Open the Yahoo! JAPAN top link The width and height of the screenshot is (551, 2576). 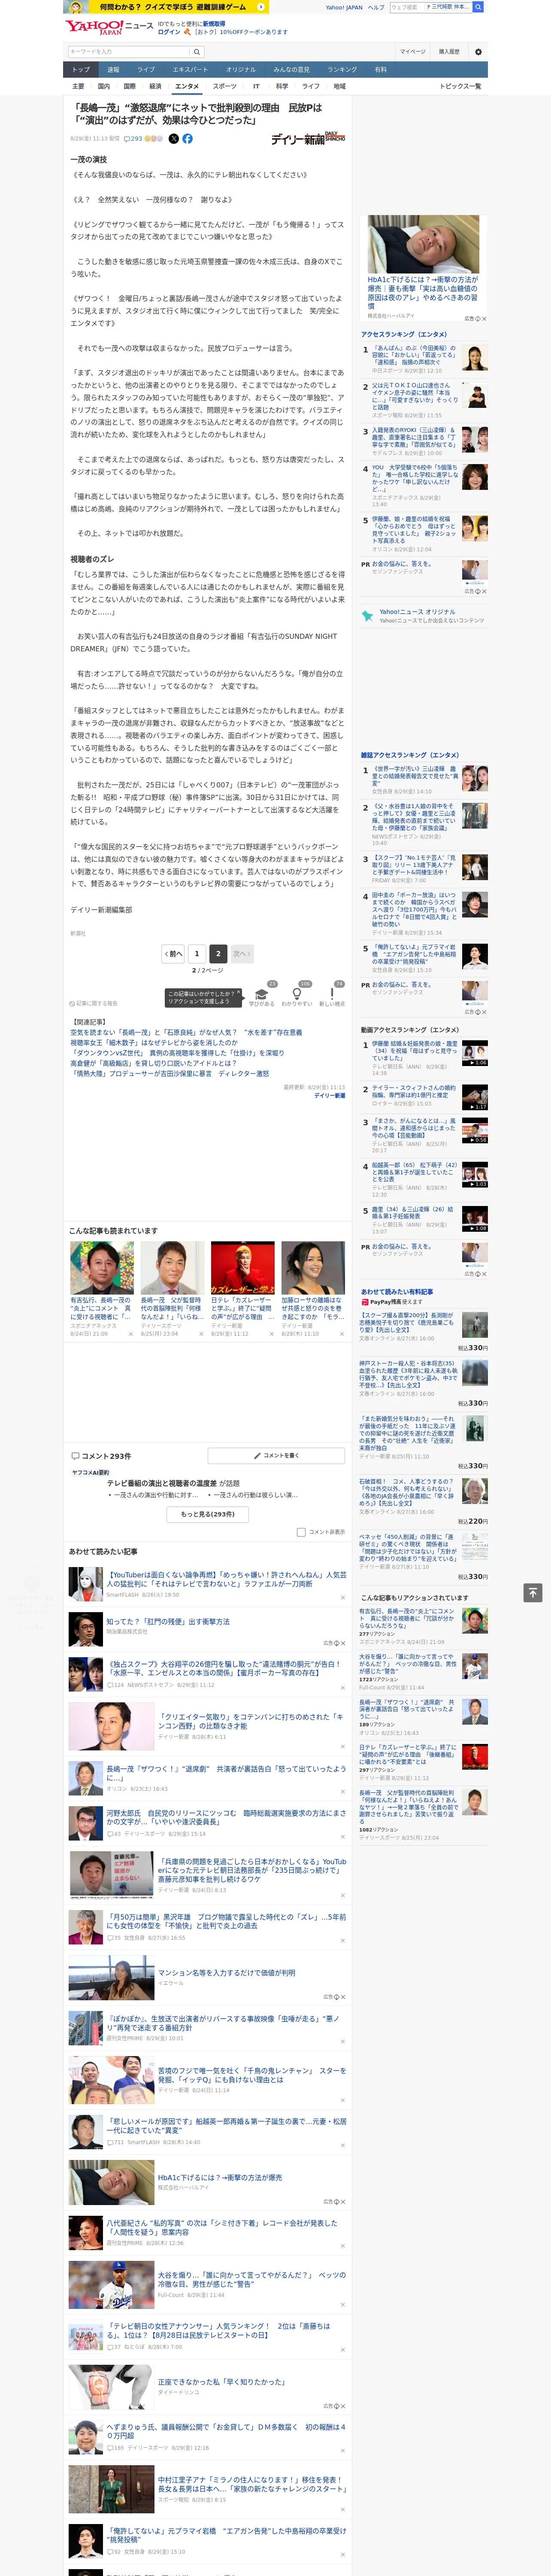(x=344, y=7)
